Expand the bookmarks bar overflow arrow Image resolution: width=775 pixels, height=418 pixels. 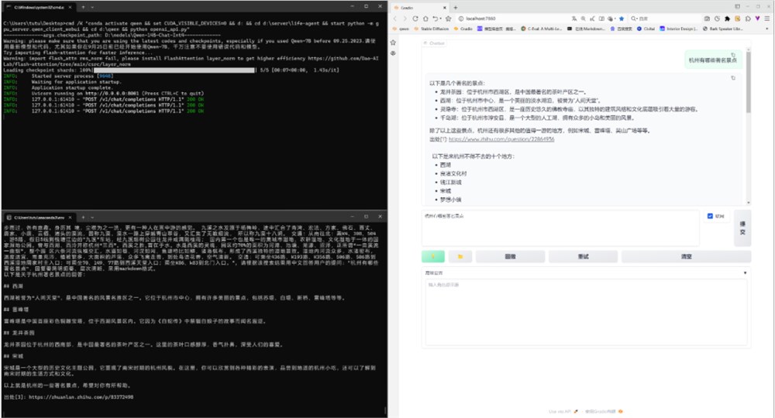[x=767, y=29]
